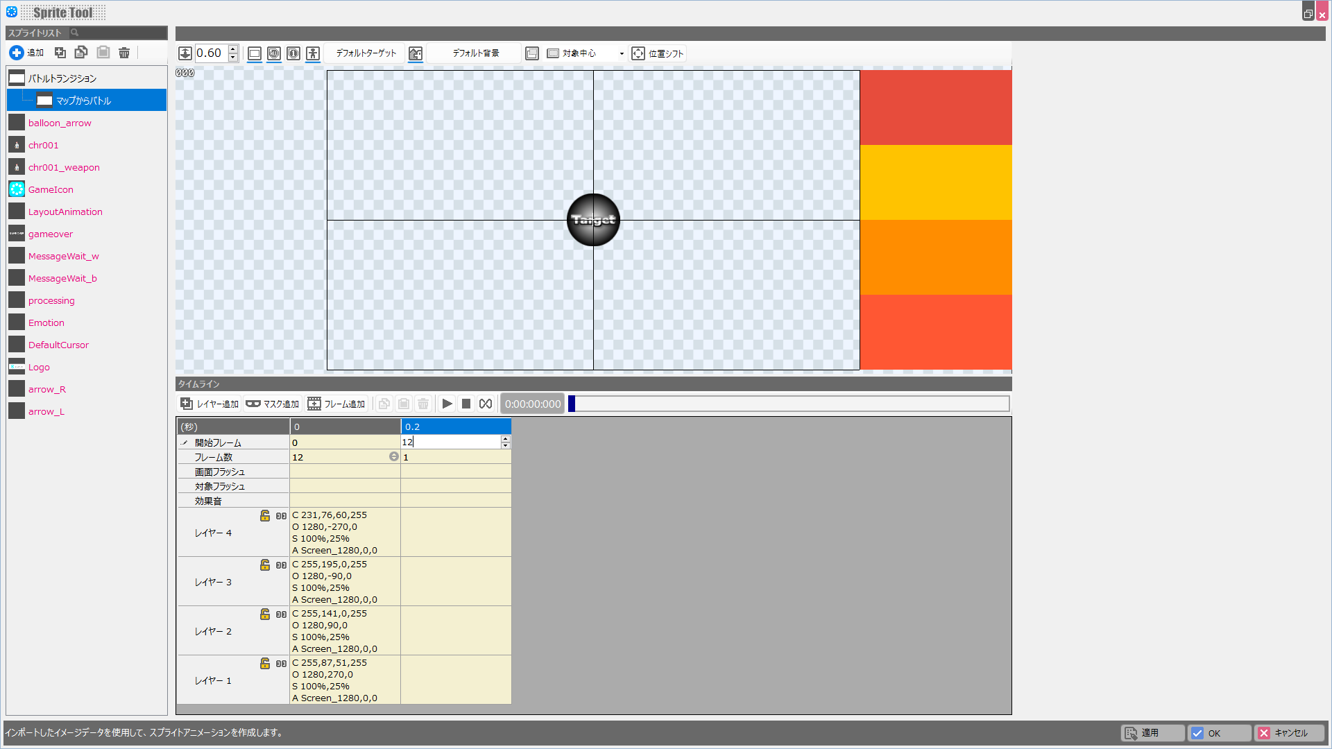Select the 0.2 frame column header
Screen dimensions: 1332x749
(x=455, y=427)
